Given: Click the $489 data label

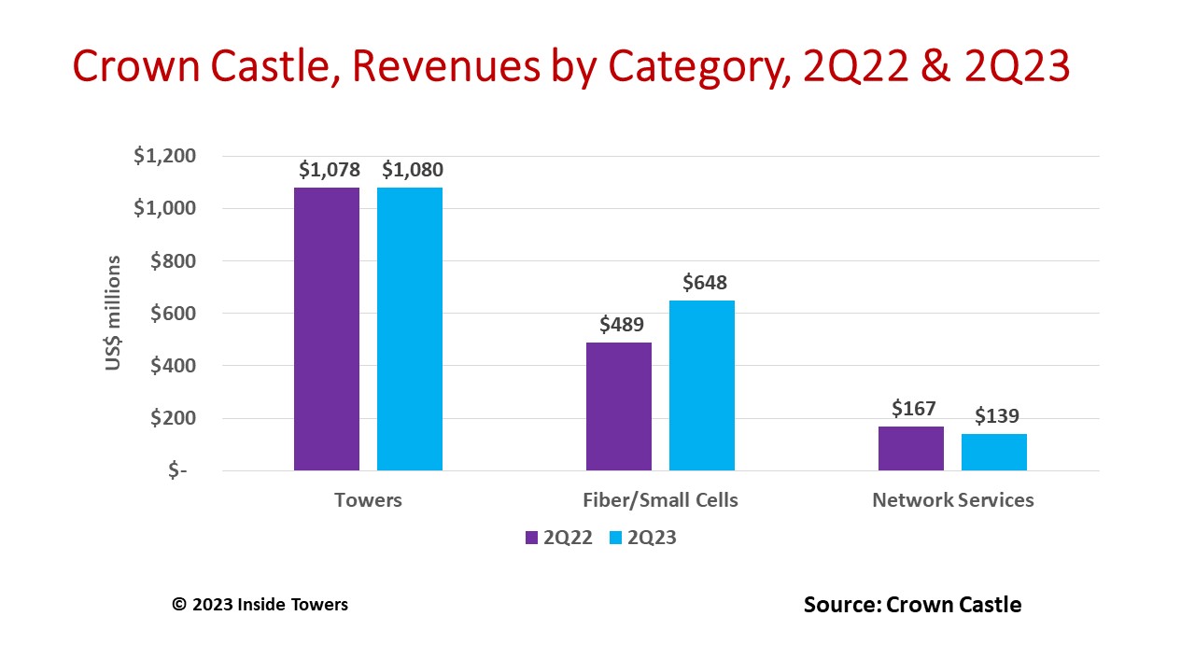Looking at the screenshot, I should click(x=622, y=325).
